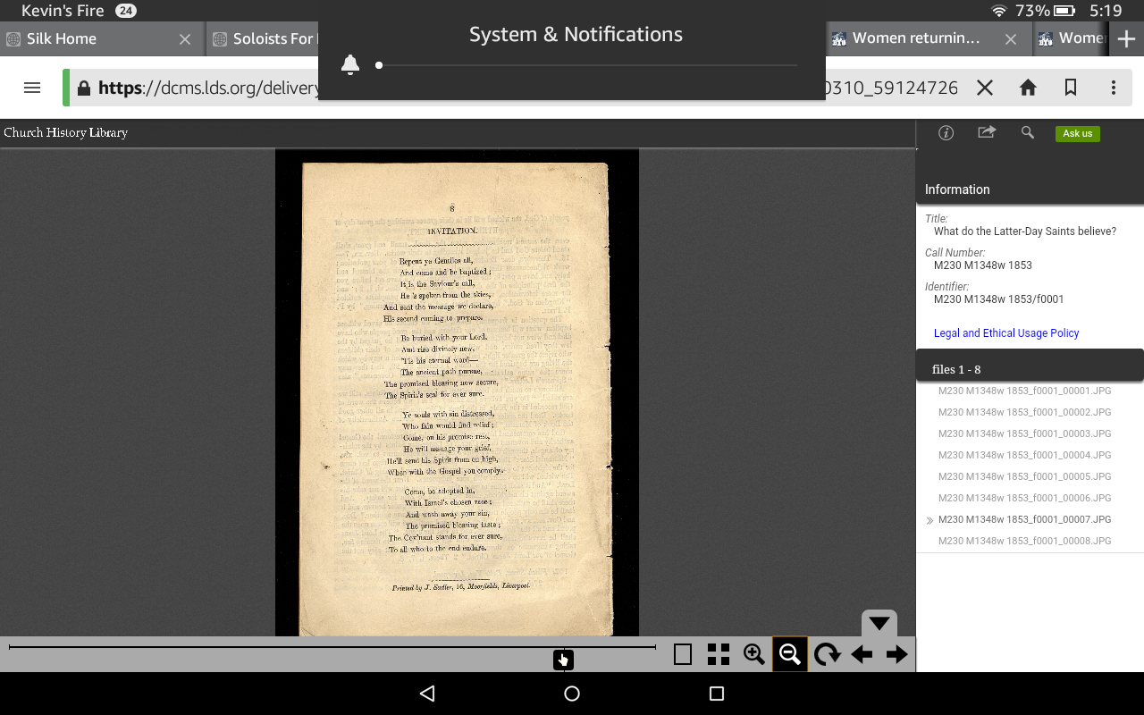Click the Ask us button
This screenshot has height=715, width=1144.
[x=1078, y=133]
